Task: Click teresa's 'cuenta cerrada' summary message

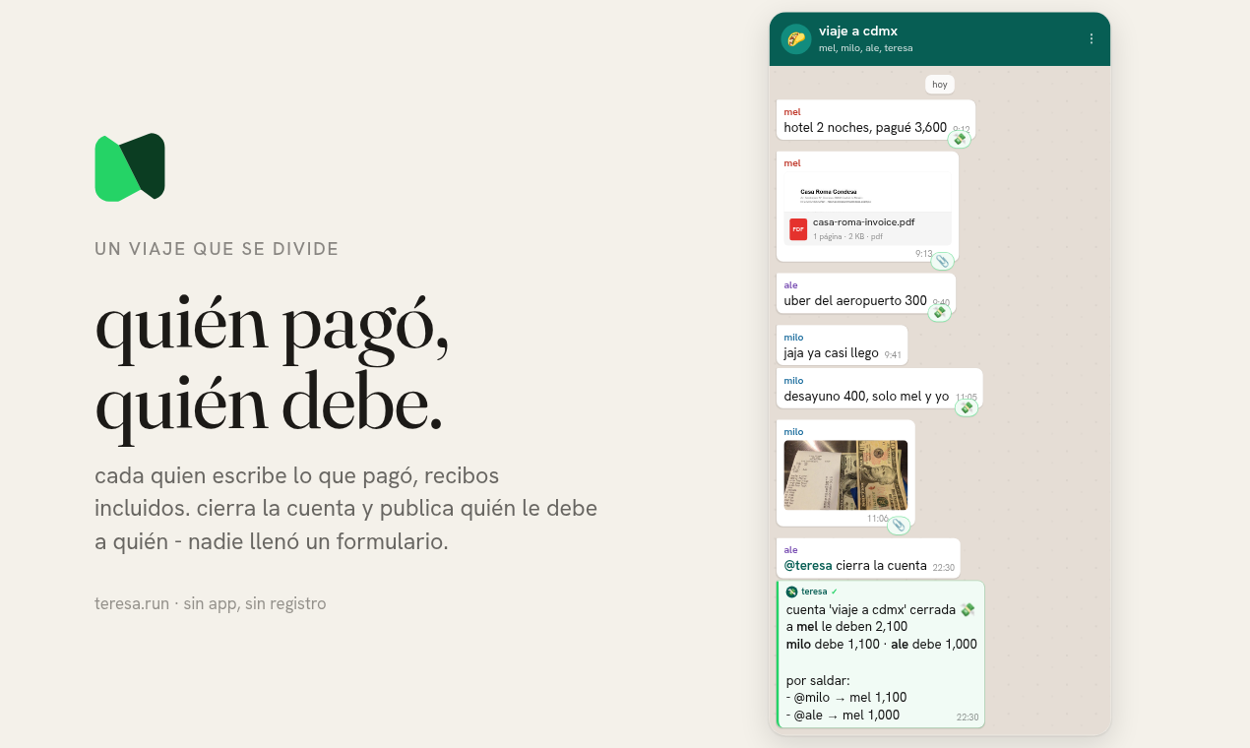Action: tap(881, 654)
